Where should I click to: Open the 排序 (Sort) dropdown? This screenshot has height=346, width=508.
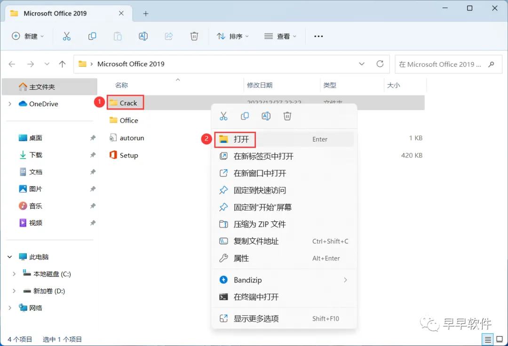coord(233,36)
